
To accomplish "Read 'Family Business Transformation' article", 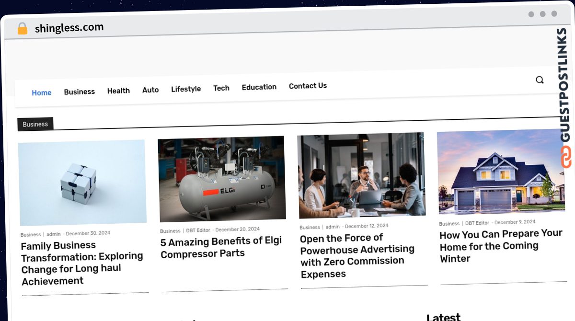I will click(x=82, y=263).
